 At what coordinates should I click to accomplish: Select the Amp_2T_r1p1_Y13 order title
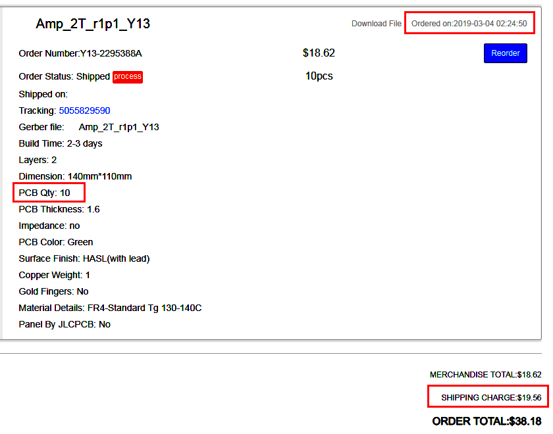pos(93,24)
